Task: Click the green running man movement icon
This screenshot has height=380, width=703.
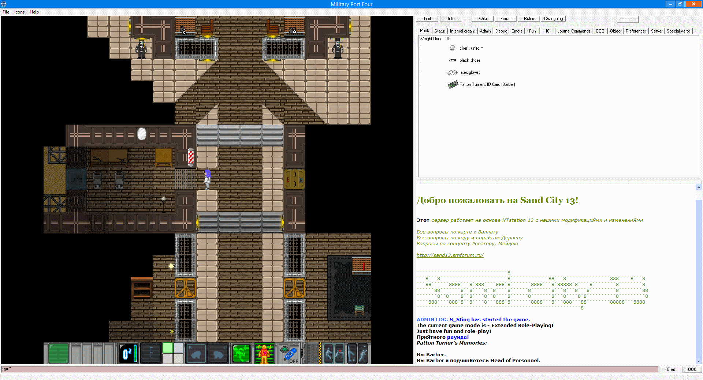Action: (241, 354)
